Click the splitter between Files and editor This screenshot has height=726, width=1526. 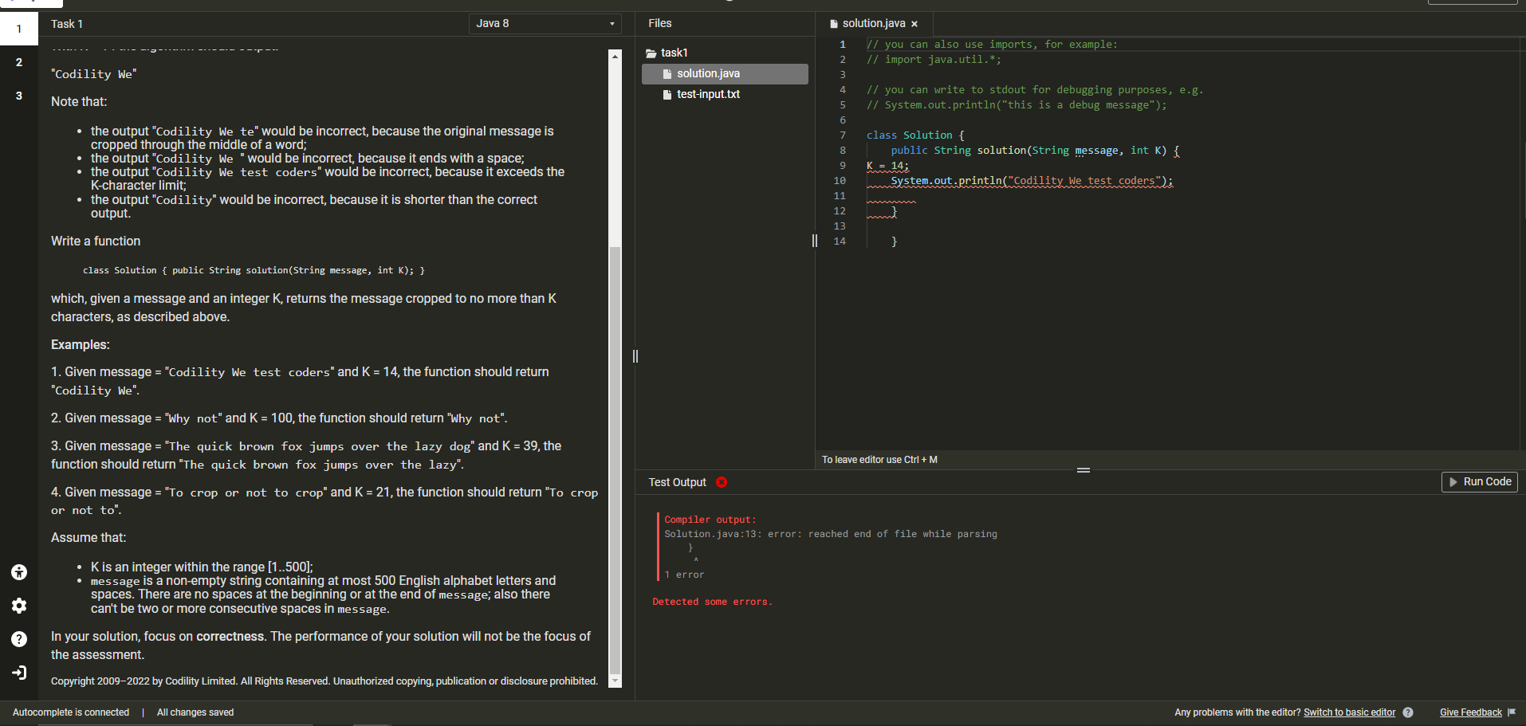814,241
